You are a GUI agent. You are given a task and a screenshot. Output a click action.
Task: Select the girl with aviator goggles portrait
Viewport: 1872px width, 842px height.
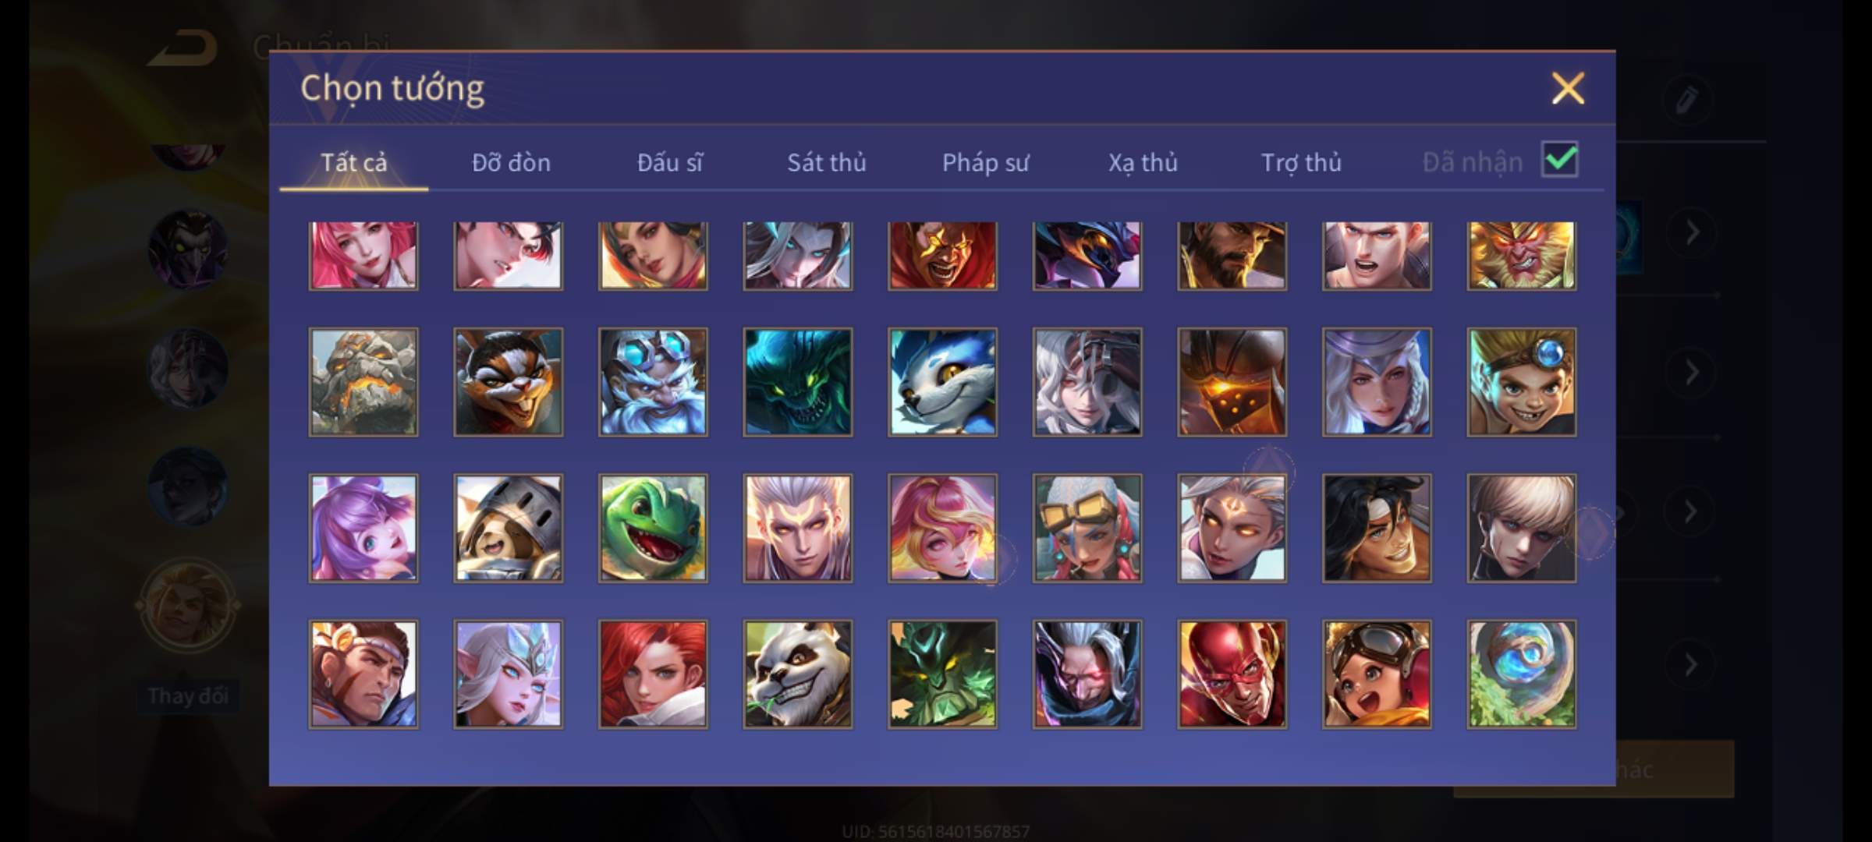1377,674
